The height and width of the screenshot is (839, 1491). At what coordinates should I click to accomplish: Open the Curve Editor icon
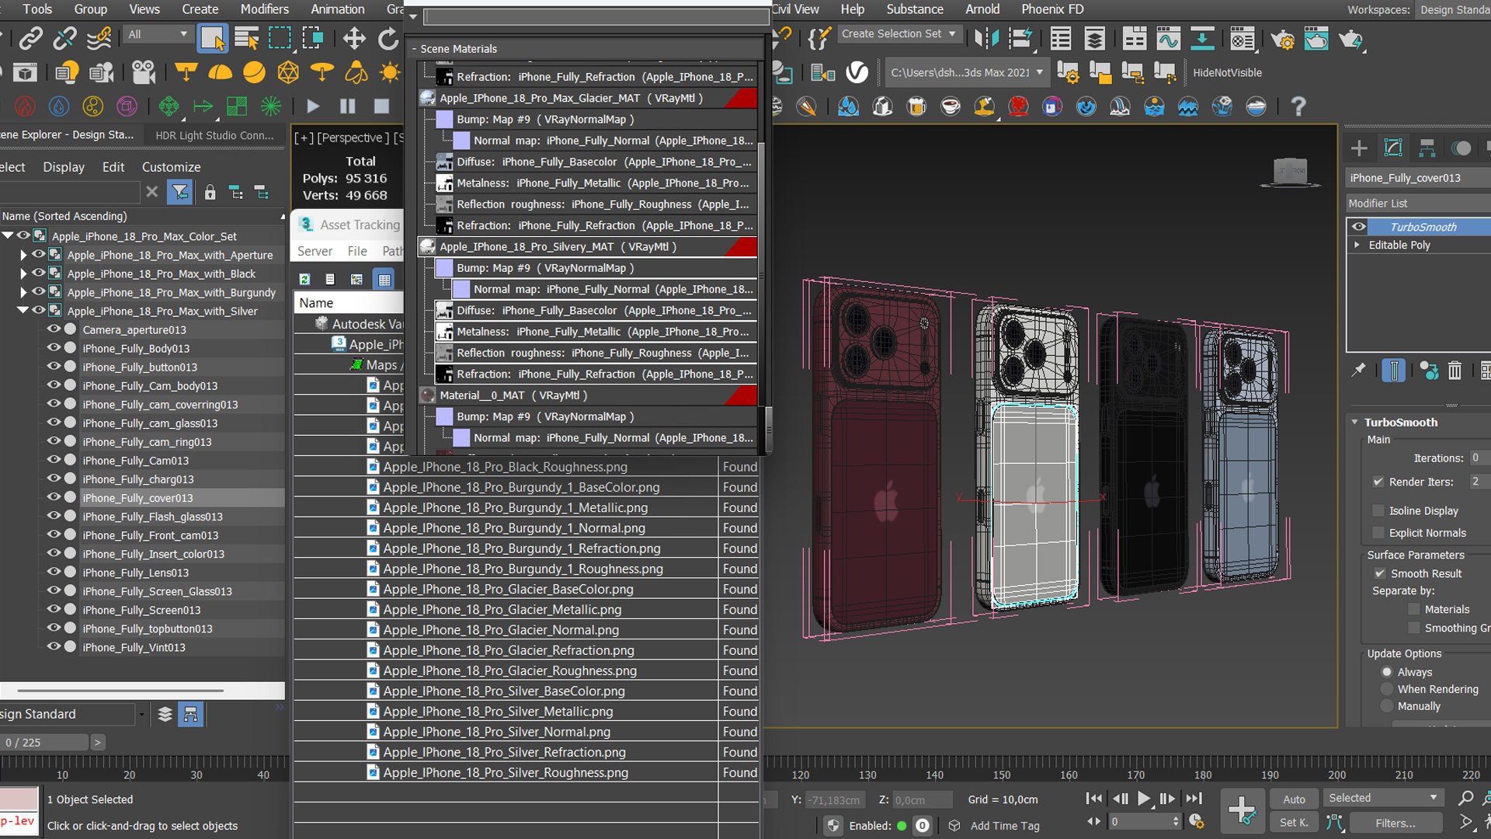1168,38
